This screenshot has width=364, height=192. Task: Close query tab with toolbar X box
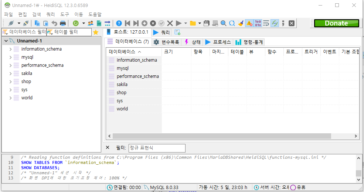292,23
